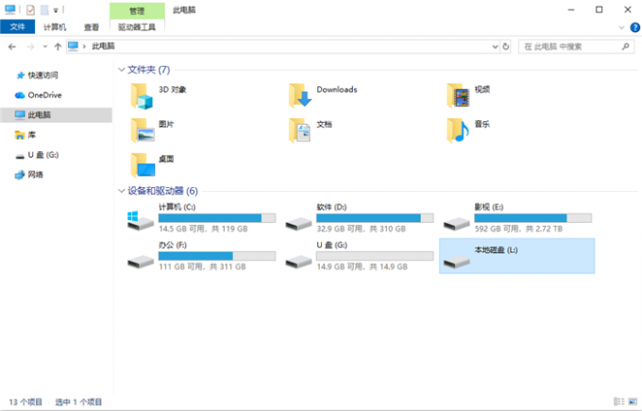Open the recent locations dropdown arrow

(x=44, y=46)
